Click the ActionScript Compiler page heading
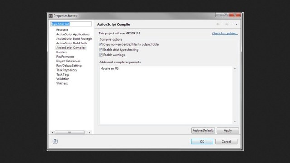290x163 pixels. click(x=114, y=24)
